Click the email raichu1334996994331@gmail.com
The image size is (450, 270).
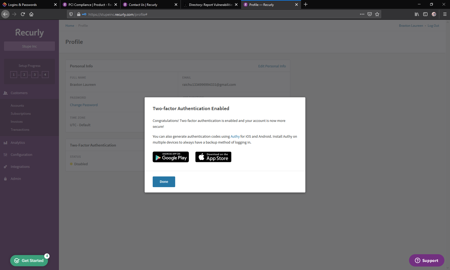point(209,85)
